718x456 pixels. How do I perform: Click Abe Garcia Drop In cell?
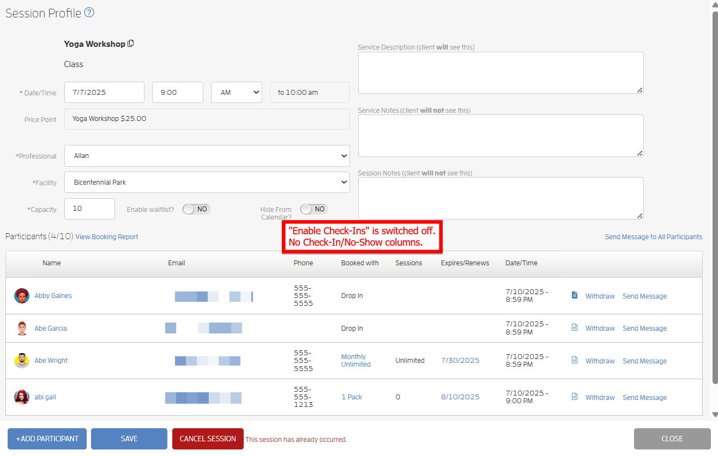[x=352, y=329]
